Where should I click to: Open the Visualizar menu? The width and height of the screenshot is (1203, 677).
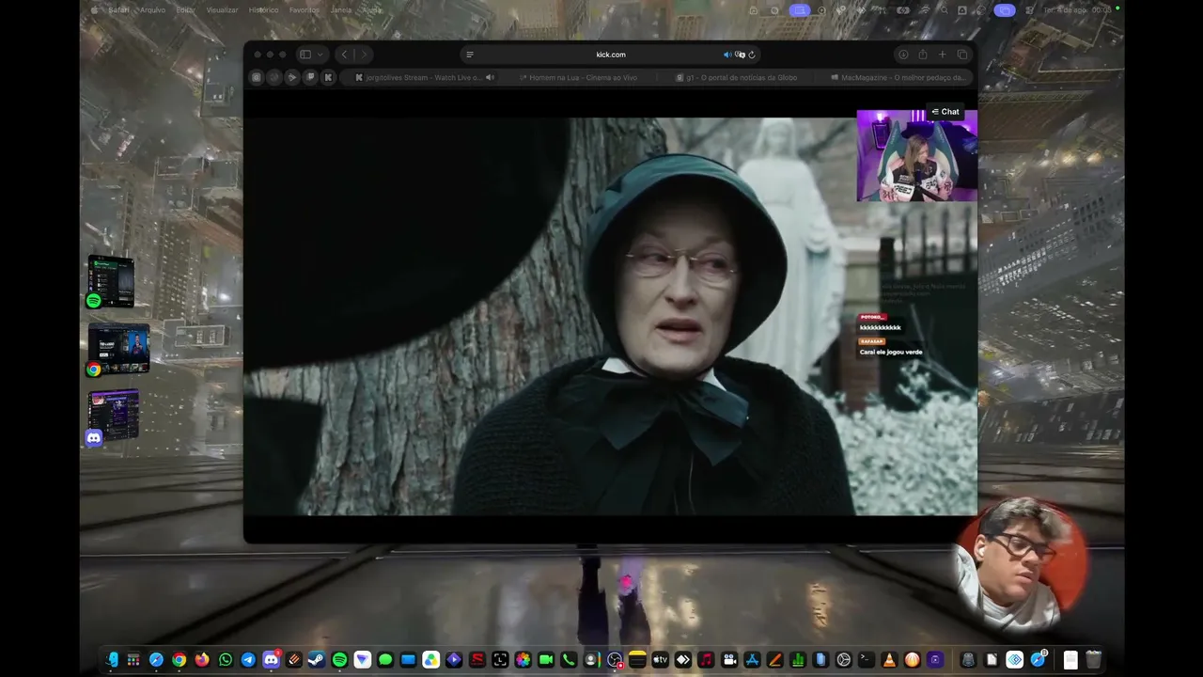click(222, 10)
